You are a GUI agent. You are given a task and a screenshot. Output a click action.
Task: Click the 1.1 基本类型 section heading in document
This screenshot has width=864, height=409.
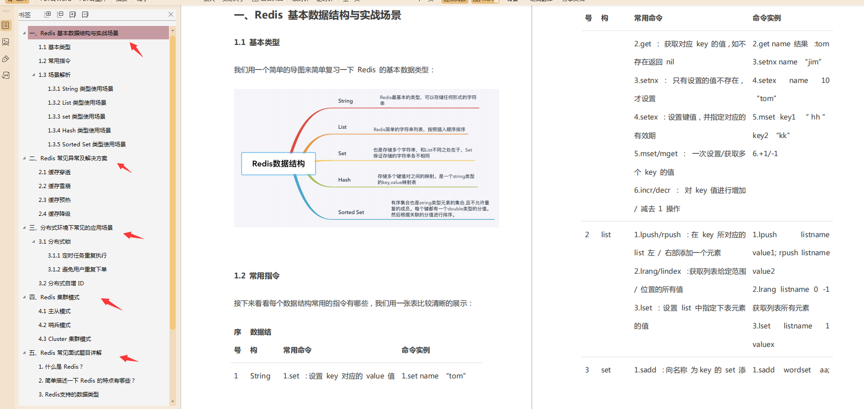click(257, 42)
